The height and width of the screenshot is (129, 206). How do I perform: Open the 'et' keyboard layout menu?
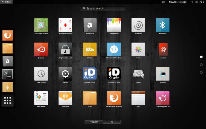click(164, 2)
